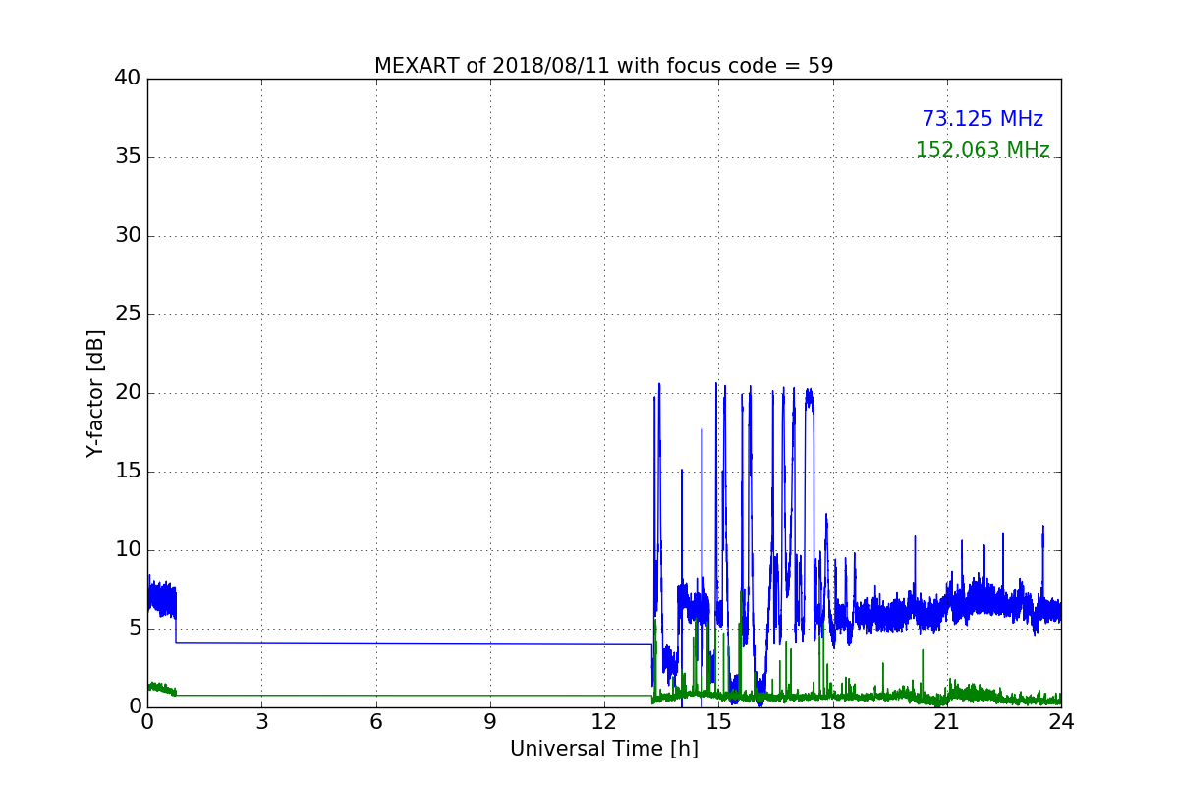The image size is (1179, 786).
Task: Click x-axis tick label 12
Action: [x=604, y=722]
